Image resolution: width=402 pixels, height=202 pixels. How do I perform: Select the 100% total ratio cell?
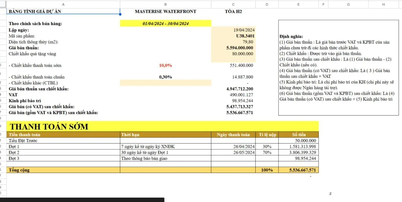pyautogui.click(x=267, y=170)
